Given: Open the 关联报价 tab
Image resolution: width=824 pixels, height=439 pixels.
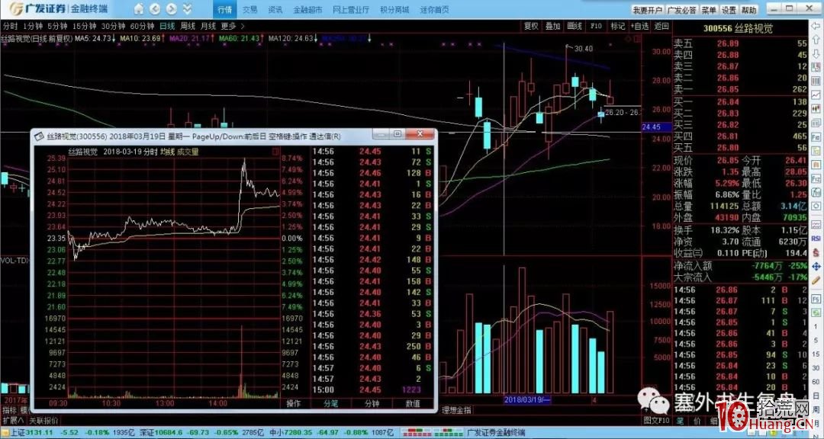Looking at the screenshot, I should click(44, 420).
